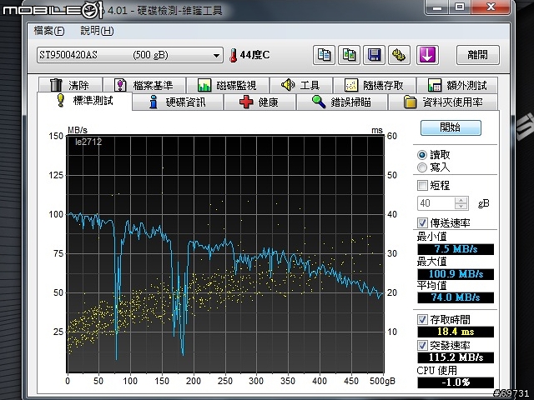534x400 pixels.
Task: Maximize the window
Action: pyautogui.click(x=460, y=7)
